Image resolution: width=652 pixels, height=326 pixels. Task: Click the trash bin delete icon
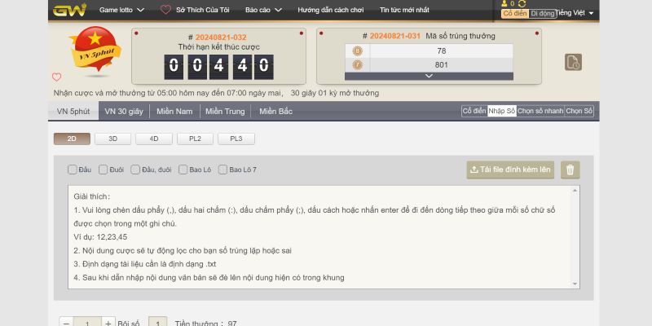pyautogui.click(x=570, y=170)
